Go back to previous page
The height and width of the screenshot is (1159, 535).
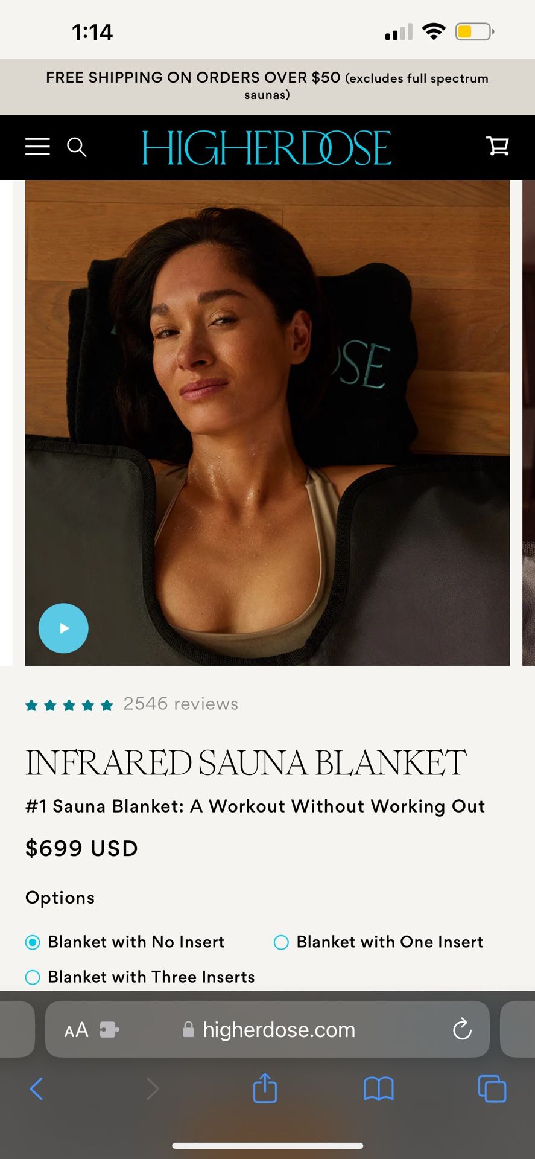[36, 1089]
